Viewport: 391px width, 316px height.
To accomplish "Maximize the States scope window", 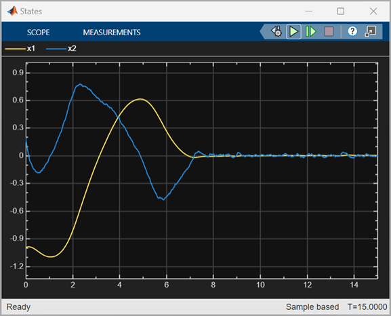I will point(341,11).
